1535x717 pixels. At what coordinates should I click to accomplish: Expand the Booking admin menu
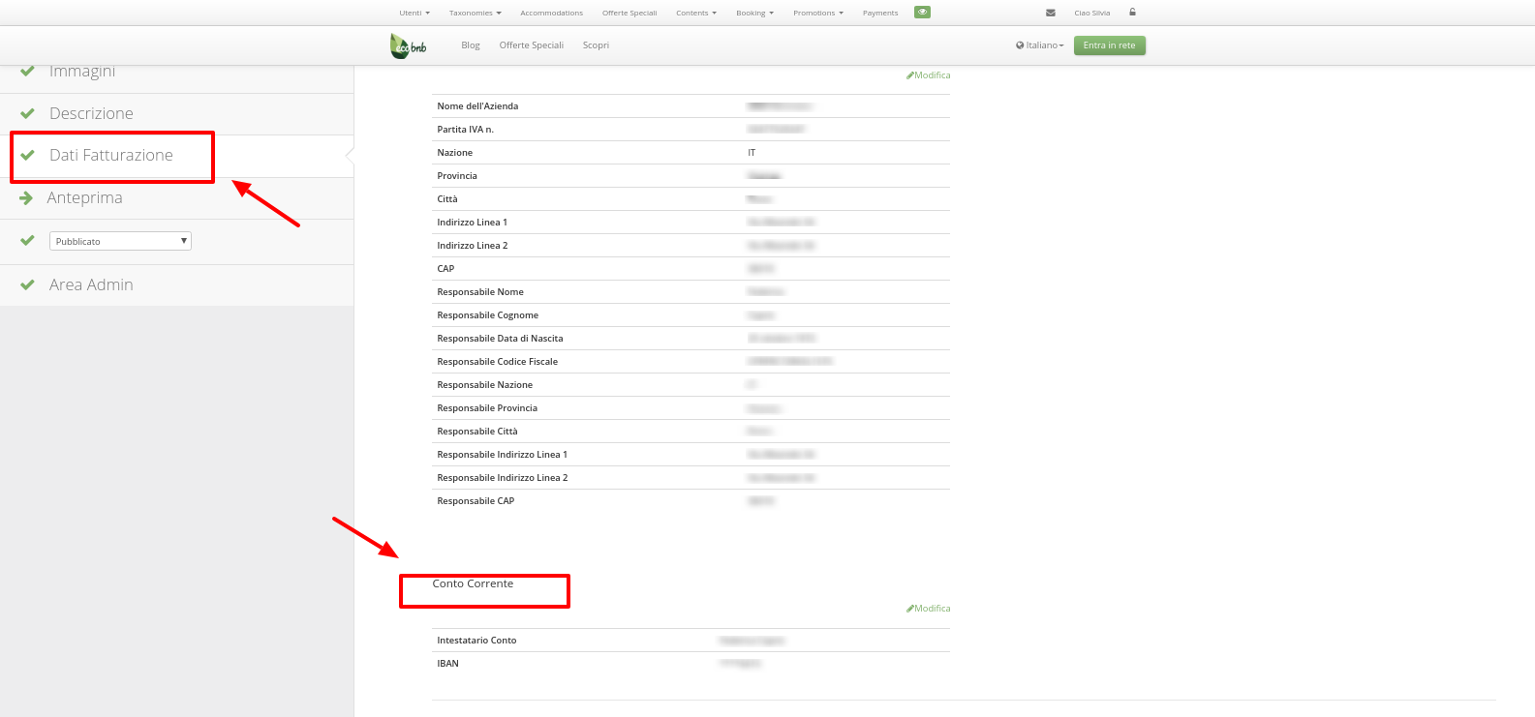pos(754,14)
